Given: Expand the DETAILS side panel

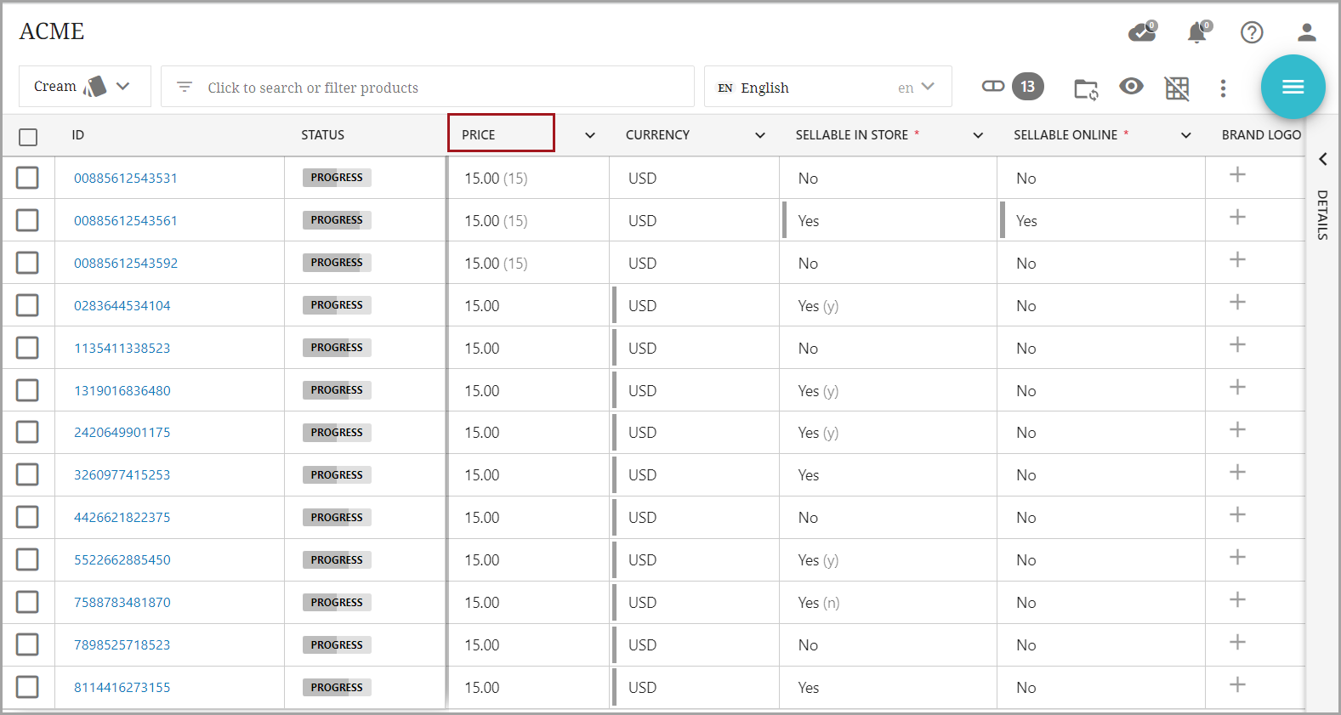Looking at the screenshot, I should point(1322,160).
